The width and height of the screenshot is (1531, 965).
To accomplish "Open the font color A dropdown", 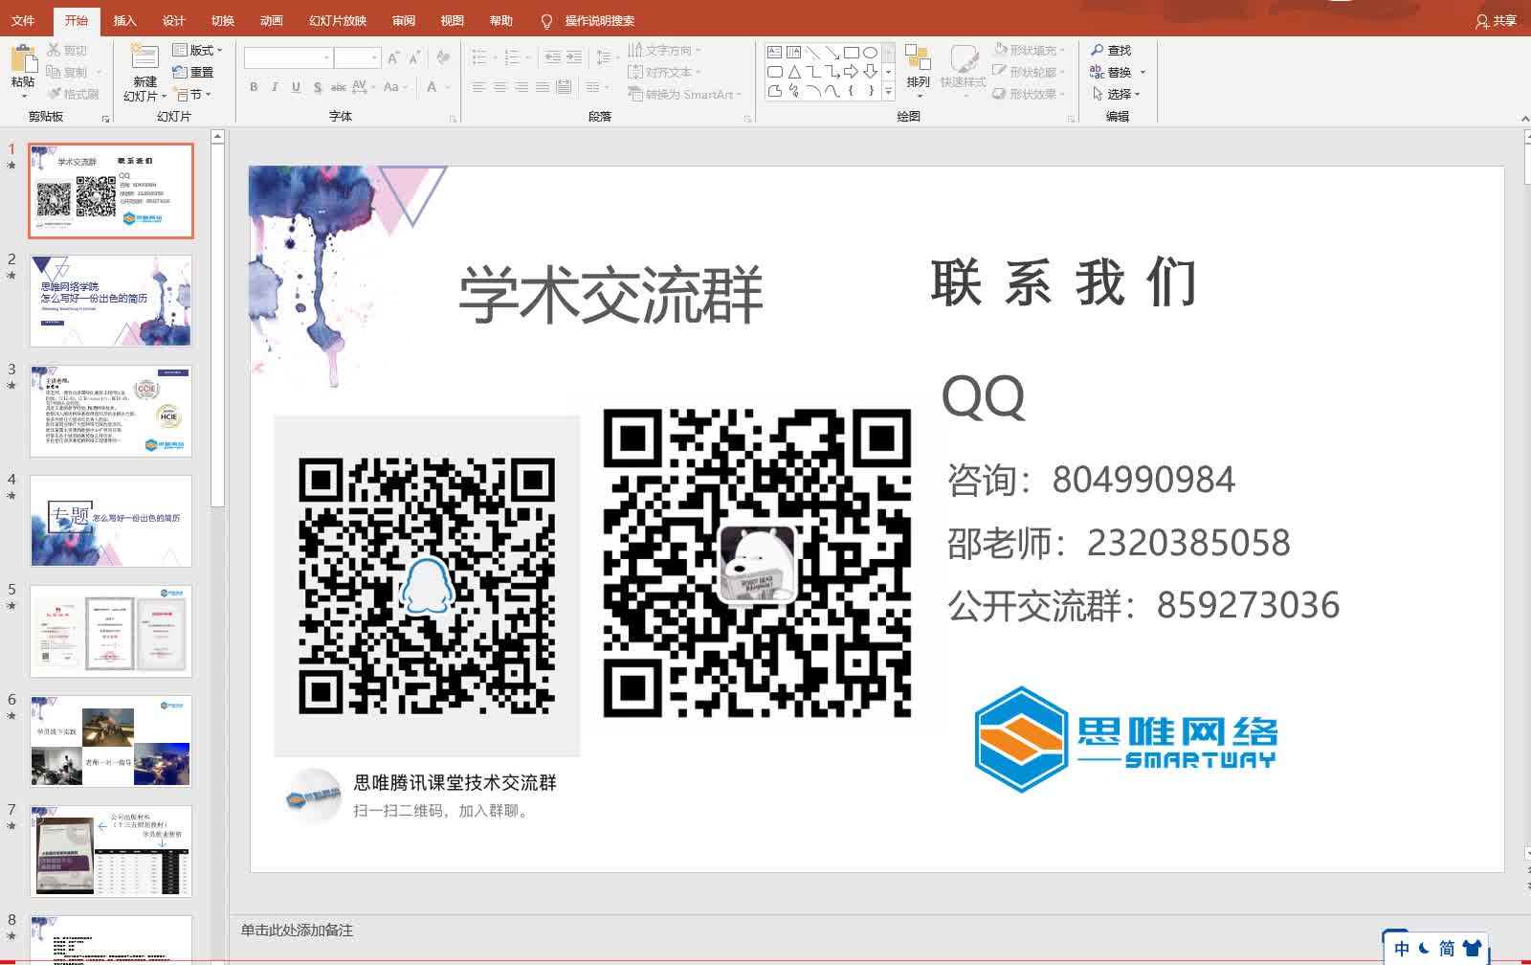I will pos(436,87).
